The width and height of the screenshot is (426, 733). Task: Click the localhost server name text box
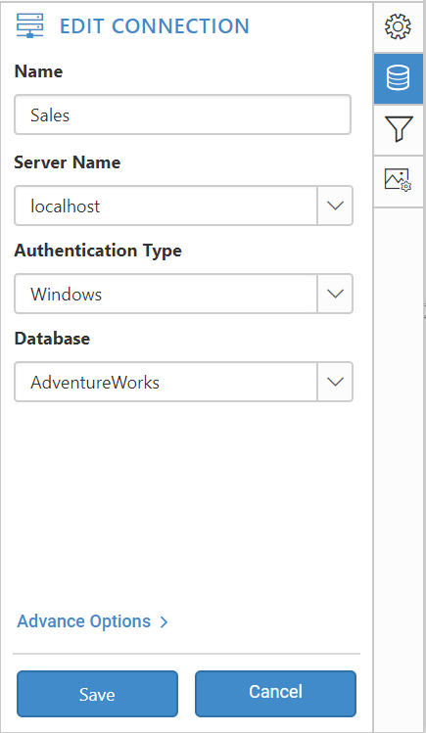(166, 206)
